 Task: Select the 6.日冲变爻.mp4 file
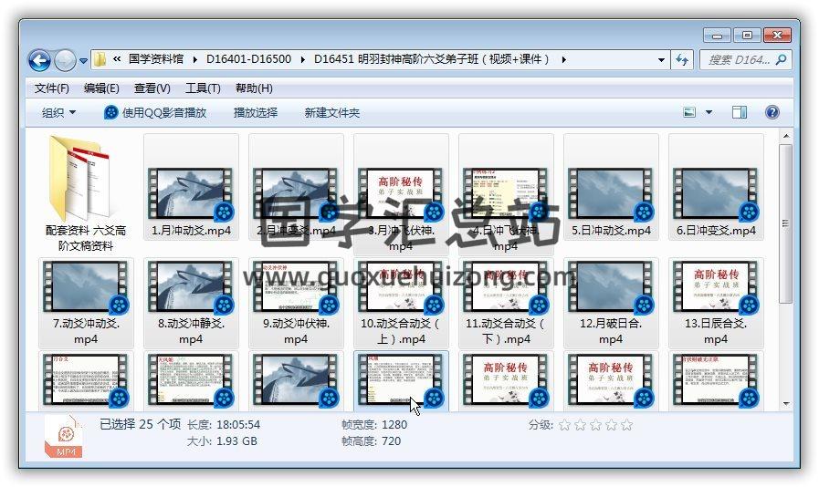[716, 187]
